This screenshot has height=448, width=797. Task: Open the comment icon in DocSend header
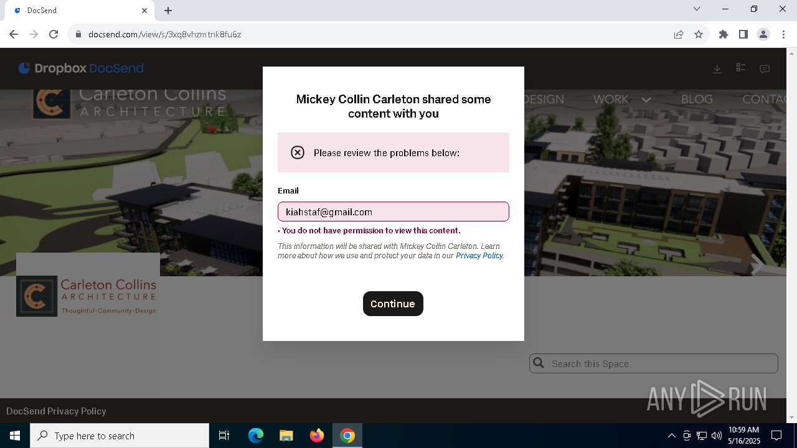coord(765,69)
